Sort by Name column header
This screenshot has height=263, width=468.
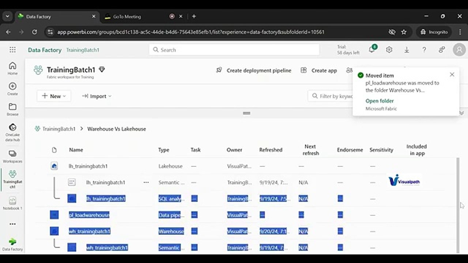(76, 150)
